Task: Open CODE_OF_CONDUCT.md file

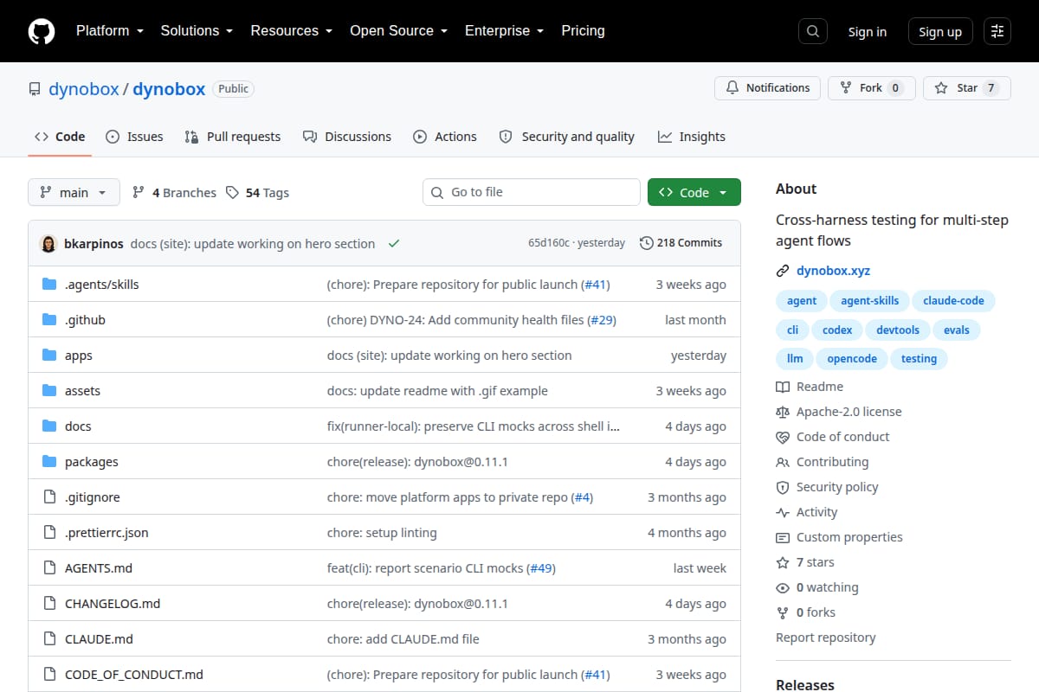Action: (134, 675)
